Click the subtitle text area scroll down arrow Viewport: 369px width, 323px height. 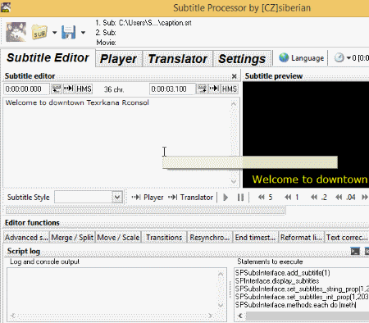coord(234,181)
